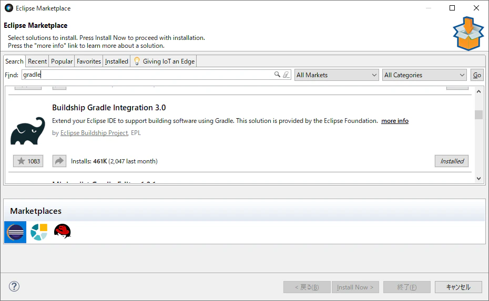Click the 戻る(B) back button

click(307, 287)
